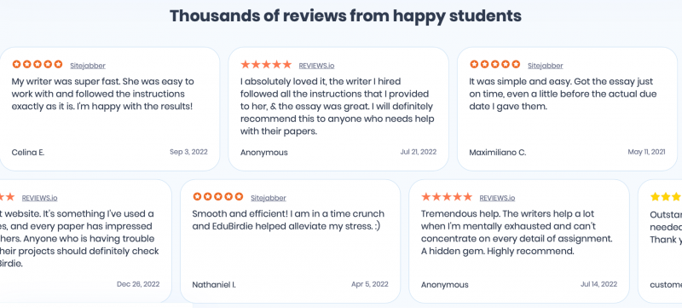The width and height of the screenshot is (682, 308).
Task: Open the Sitejabber link on Maximiliano C.'s review
Action: [546, 66]
